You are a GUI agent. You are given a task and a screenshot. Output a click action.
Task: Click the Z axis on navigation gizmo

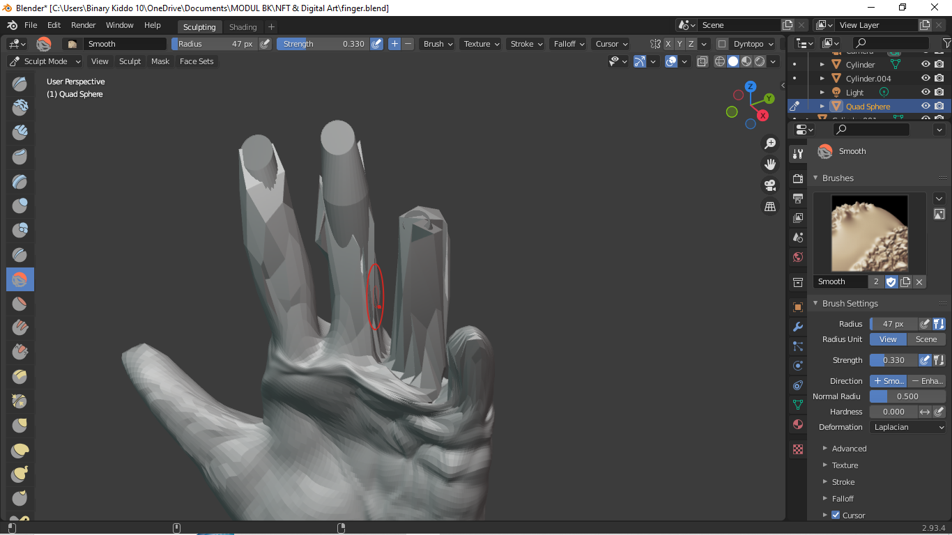[x=751, y=86]
